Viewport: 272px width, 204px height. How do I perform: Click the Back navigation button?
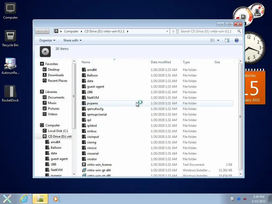39,31
